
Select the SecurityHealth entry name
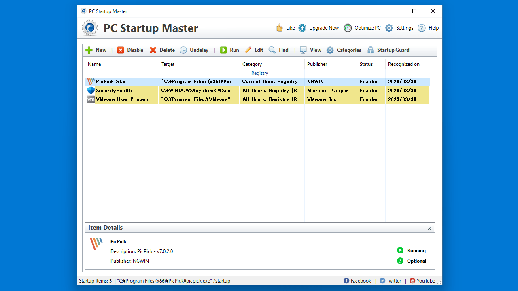click(114, 91)
